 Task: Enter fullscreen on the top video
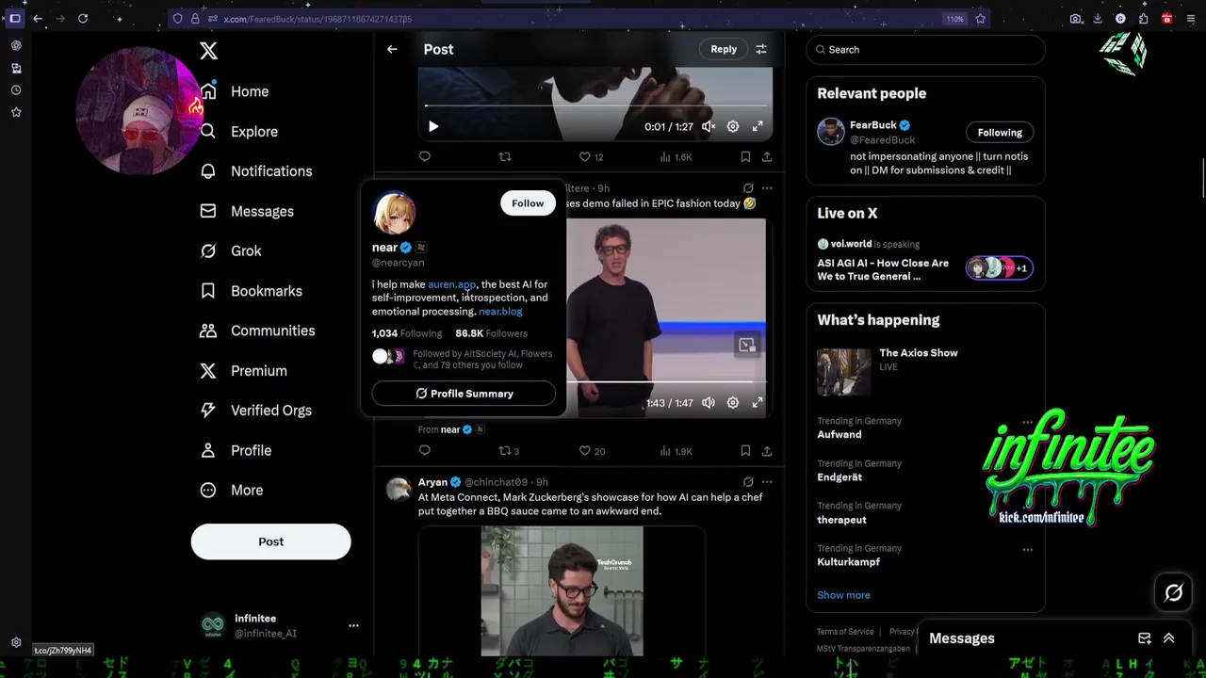point(758,126)
